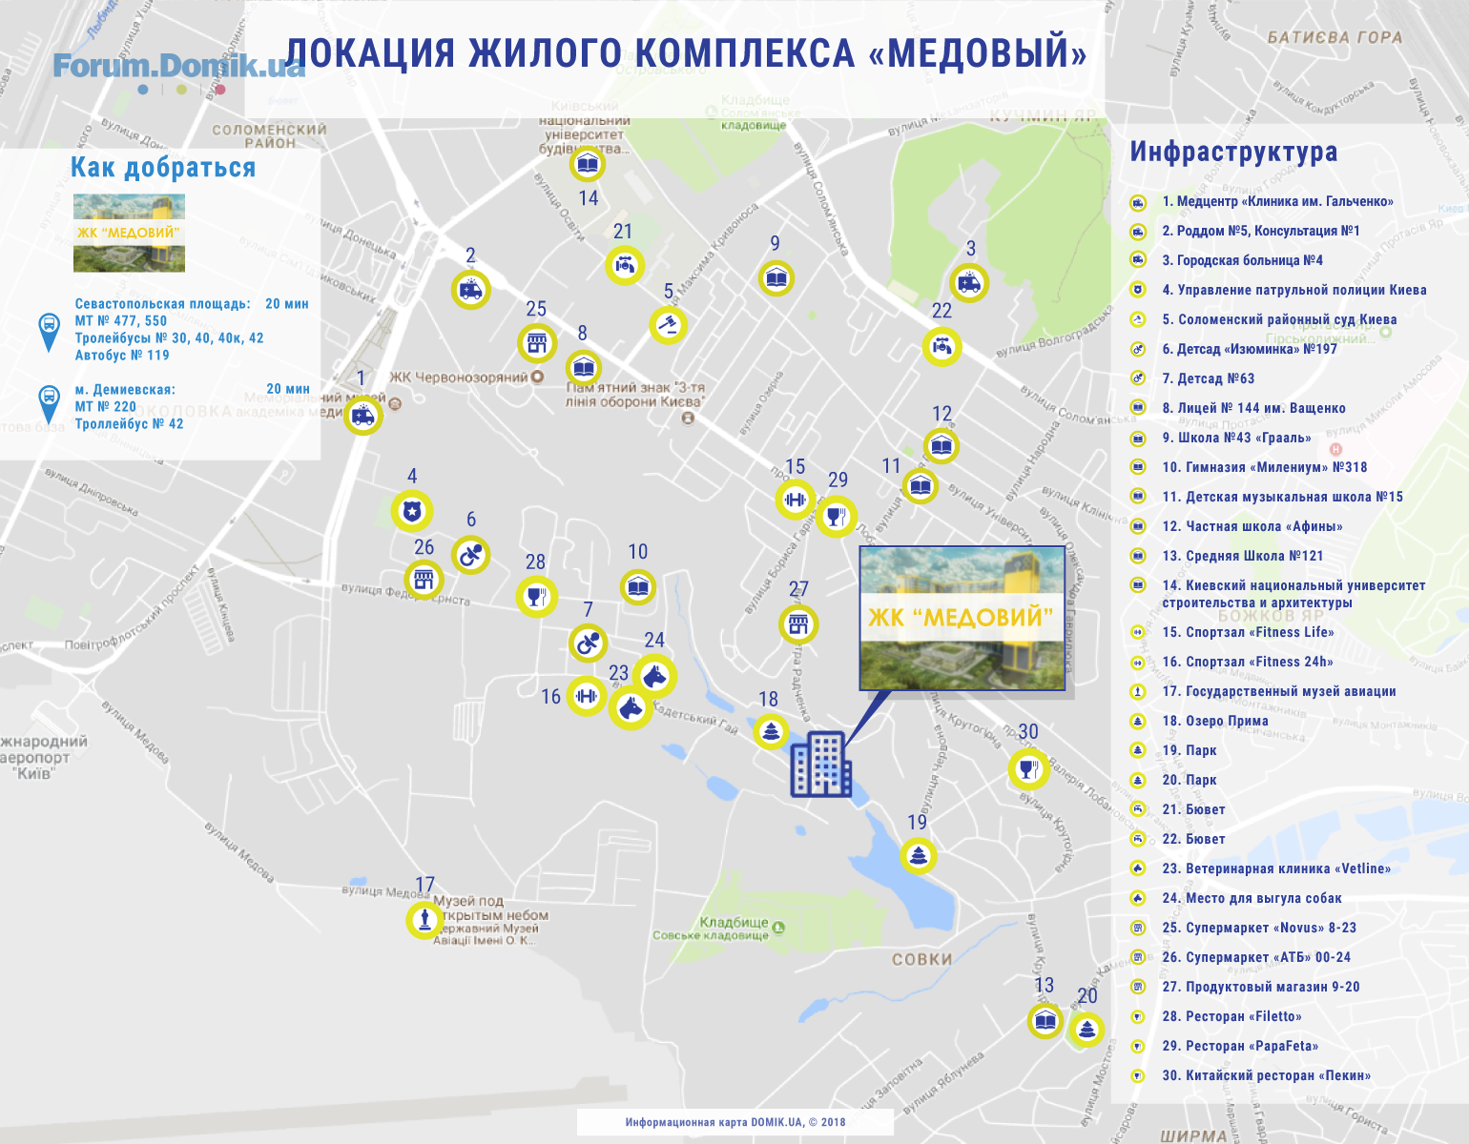Click the Инфраструктура heading
1469x1144 pixels.
(x=1233, y=152)
